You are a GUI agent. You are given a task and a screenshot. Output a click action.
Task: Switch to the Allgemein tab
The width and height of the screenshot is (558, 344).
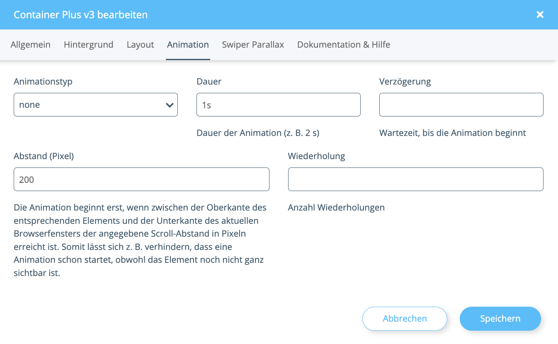(31, 45)
